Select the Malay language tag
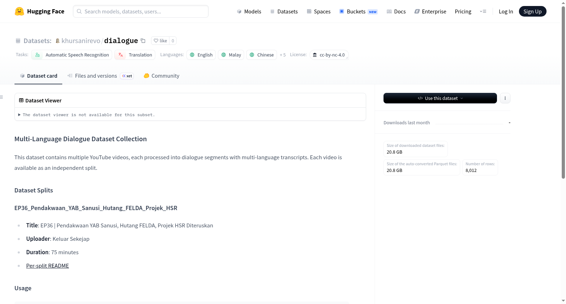This screenshot has height=304, width=566. click(x=231, y=55)
